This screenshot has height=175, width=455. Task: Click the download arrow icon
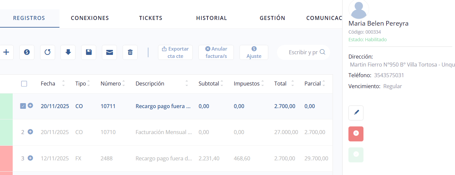click(68, 52)
